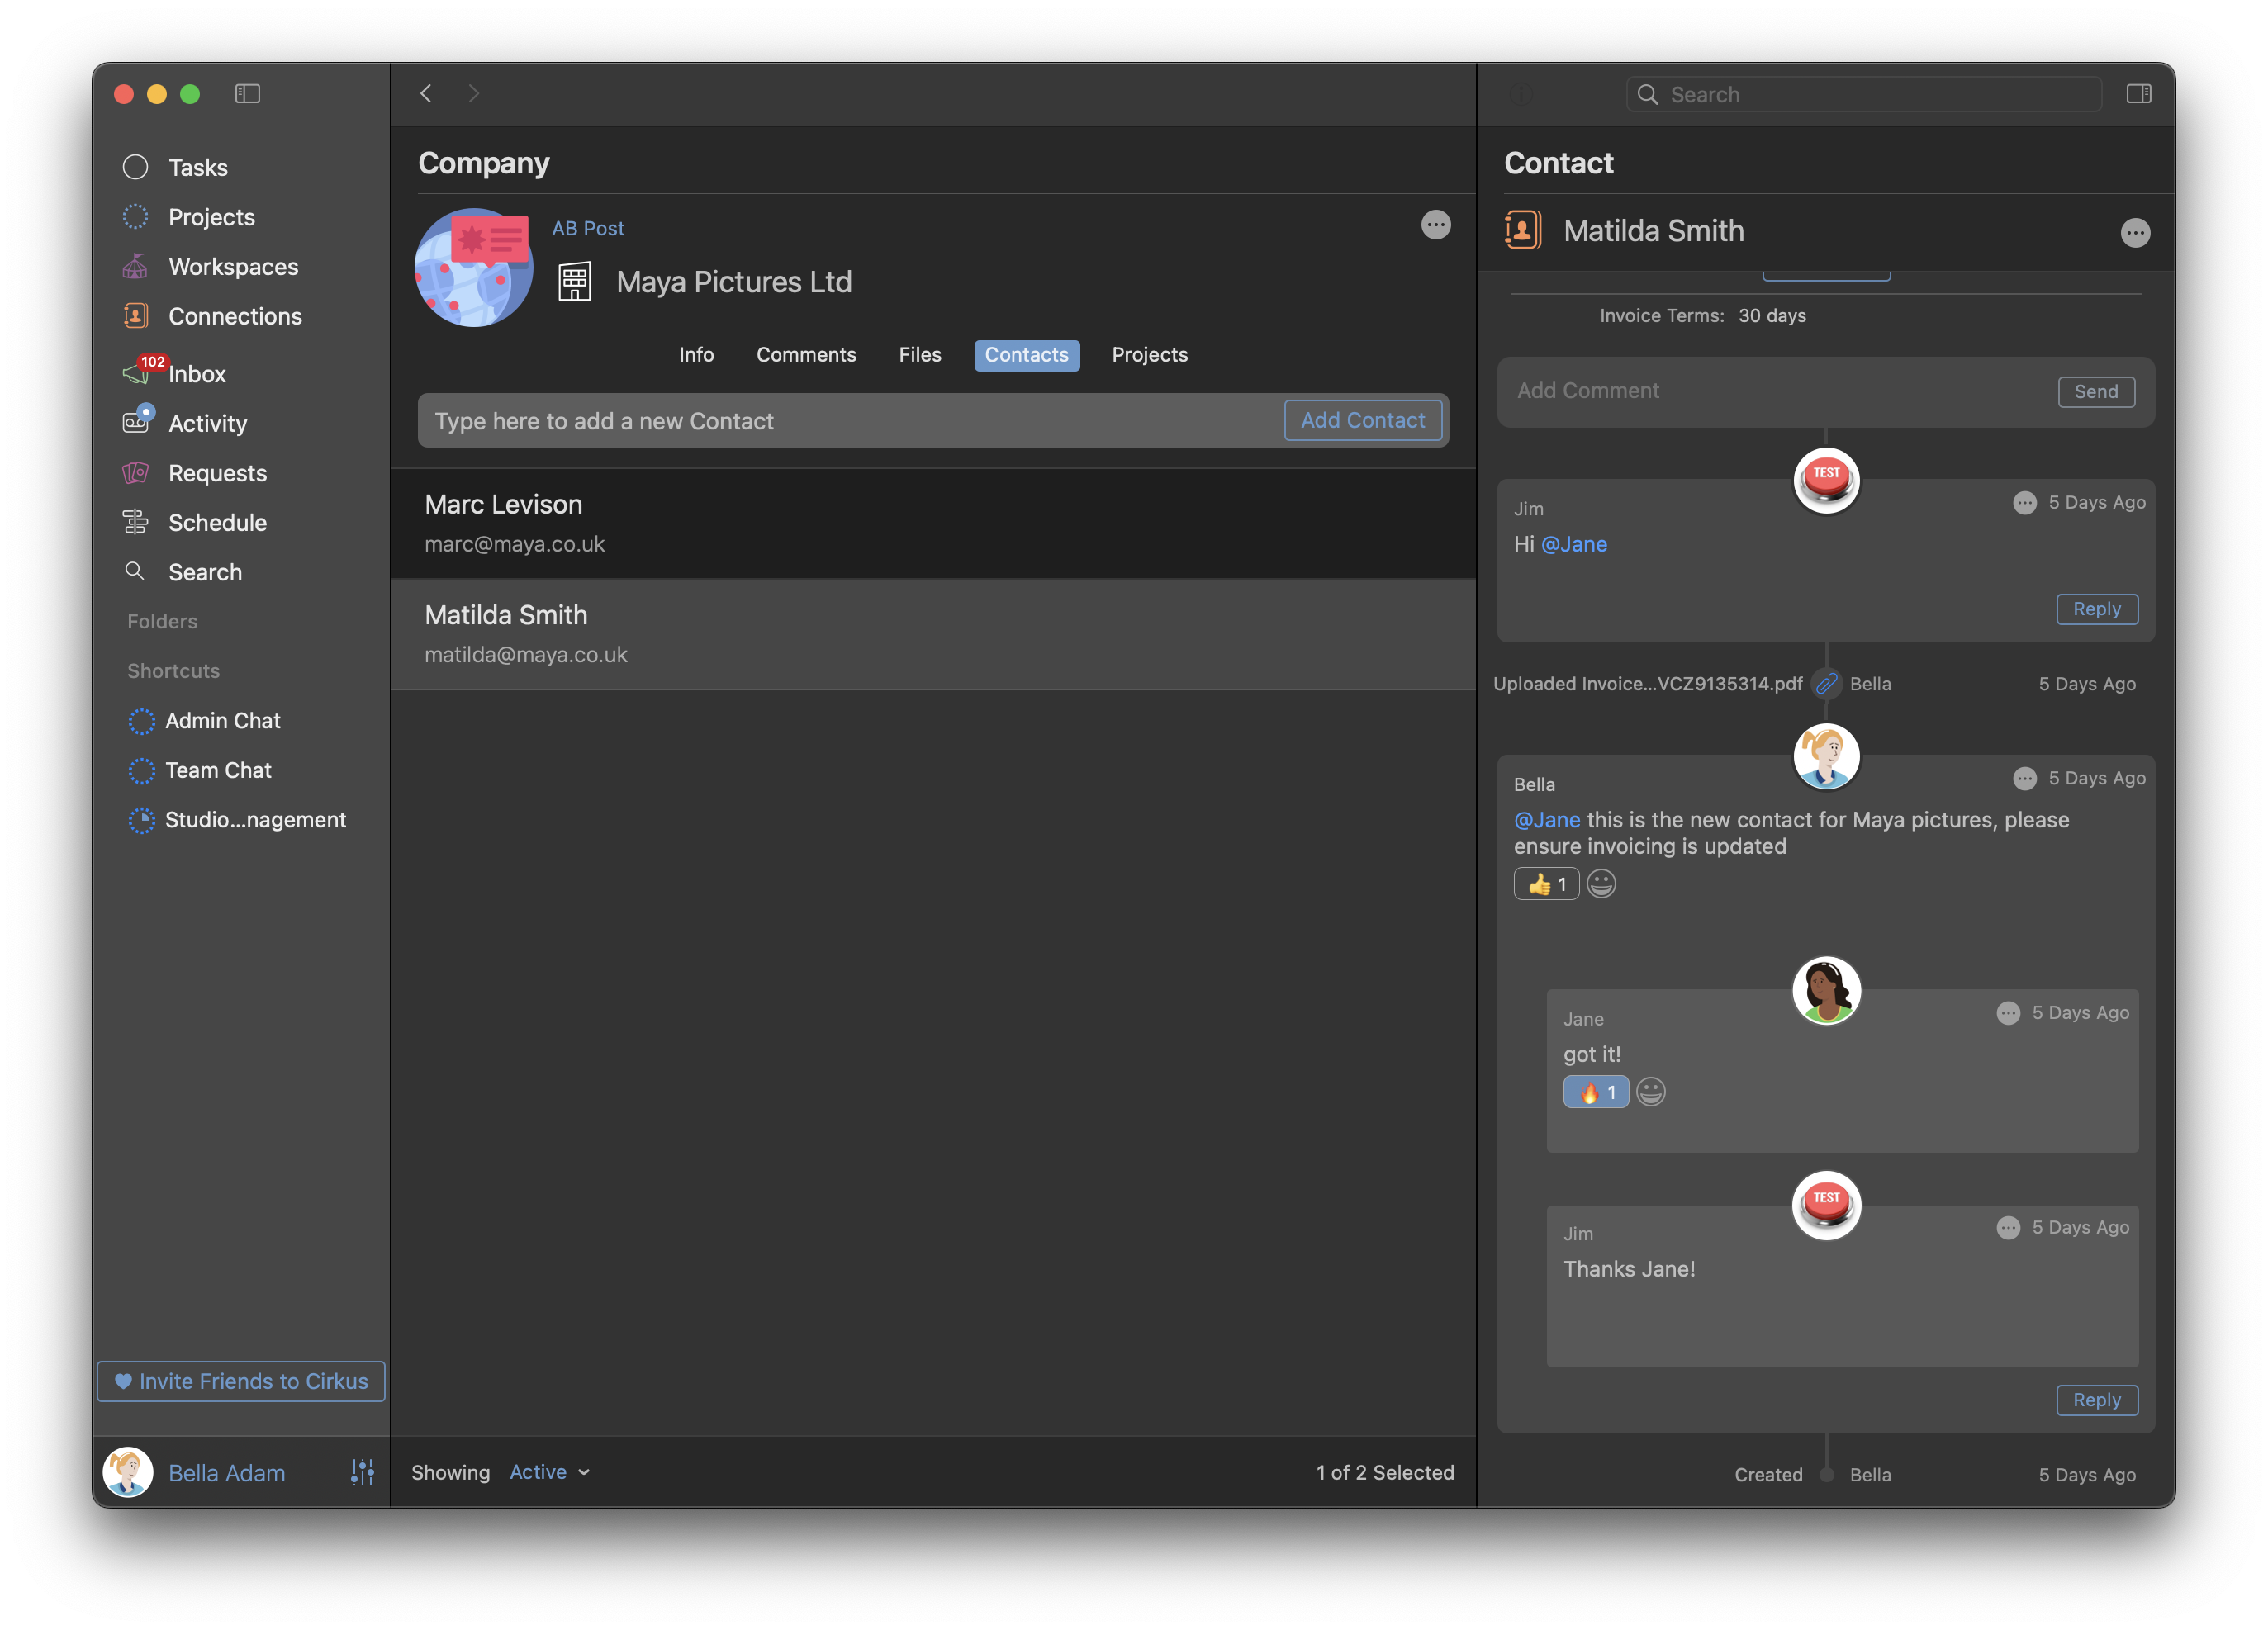Click the Requests icon in sidebar
2268x1630 pixels.
(135, 473)
